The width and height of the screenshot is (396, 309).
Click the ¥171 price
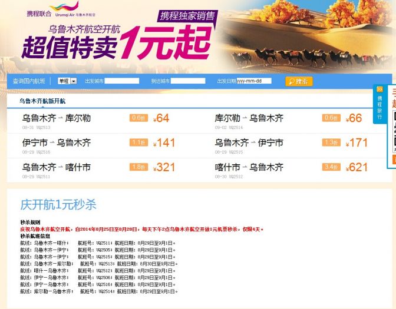357,143
